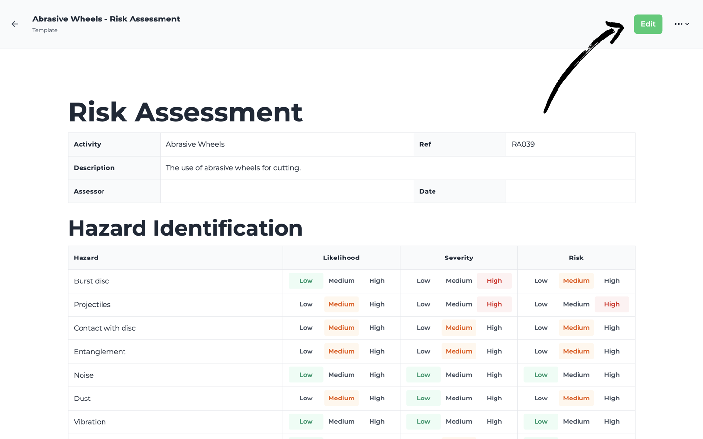703x439 pixels.
Task: Set Projectiles risk to Medium
Action: coord(576,304)
